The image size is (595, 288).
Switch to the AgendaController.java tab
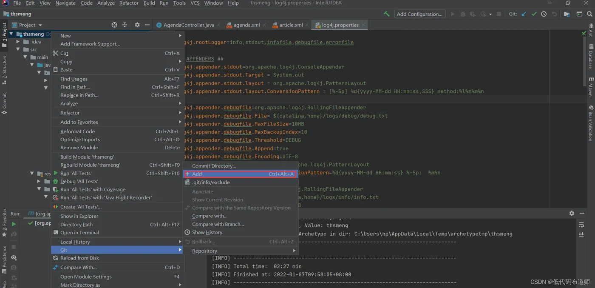pos(188,25)
